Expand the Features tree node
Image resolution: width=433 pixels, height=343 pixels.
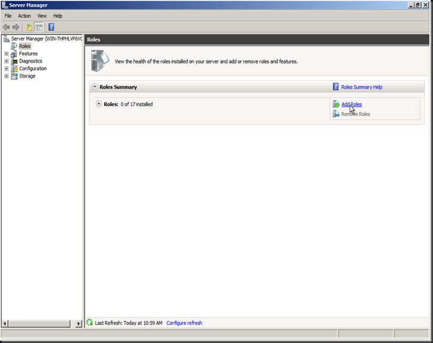tap(7, 54)
